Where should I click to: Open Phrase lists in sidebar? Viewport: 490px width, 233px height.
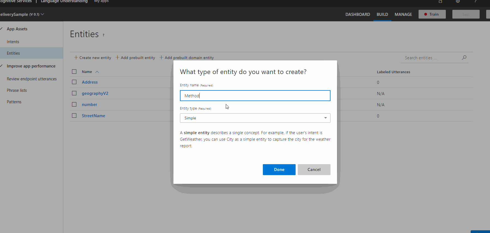(x=17, y=90)
